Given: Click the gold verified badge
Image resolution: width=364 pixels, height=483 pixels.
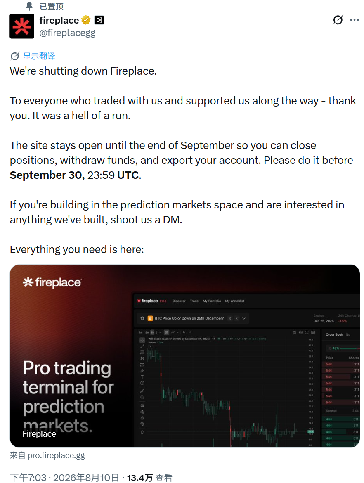Looking at the screenshot, I should tap(86, 20).
